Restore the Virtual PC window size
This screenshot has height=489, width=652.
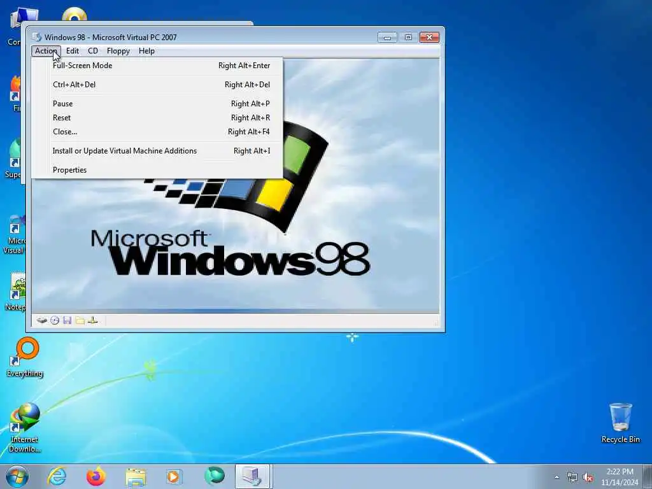(x=408, y=38)
